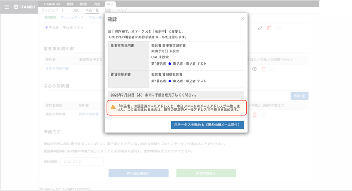This screenshot has height=191, width=352.
Task: Click the ダッシュボード breadcrumb link
Action: tap(71, 17)
